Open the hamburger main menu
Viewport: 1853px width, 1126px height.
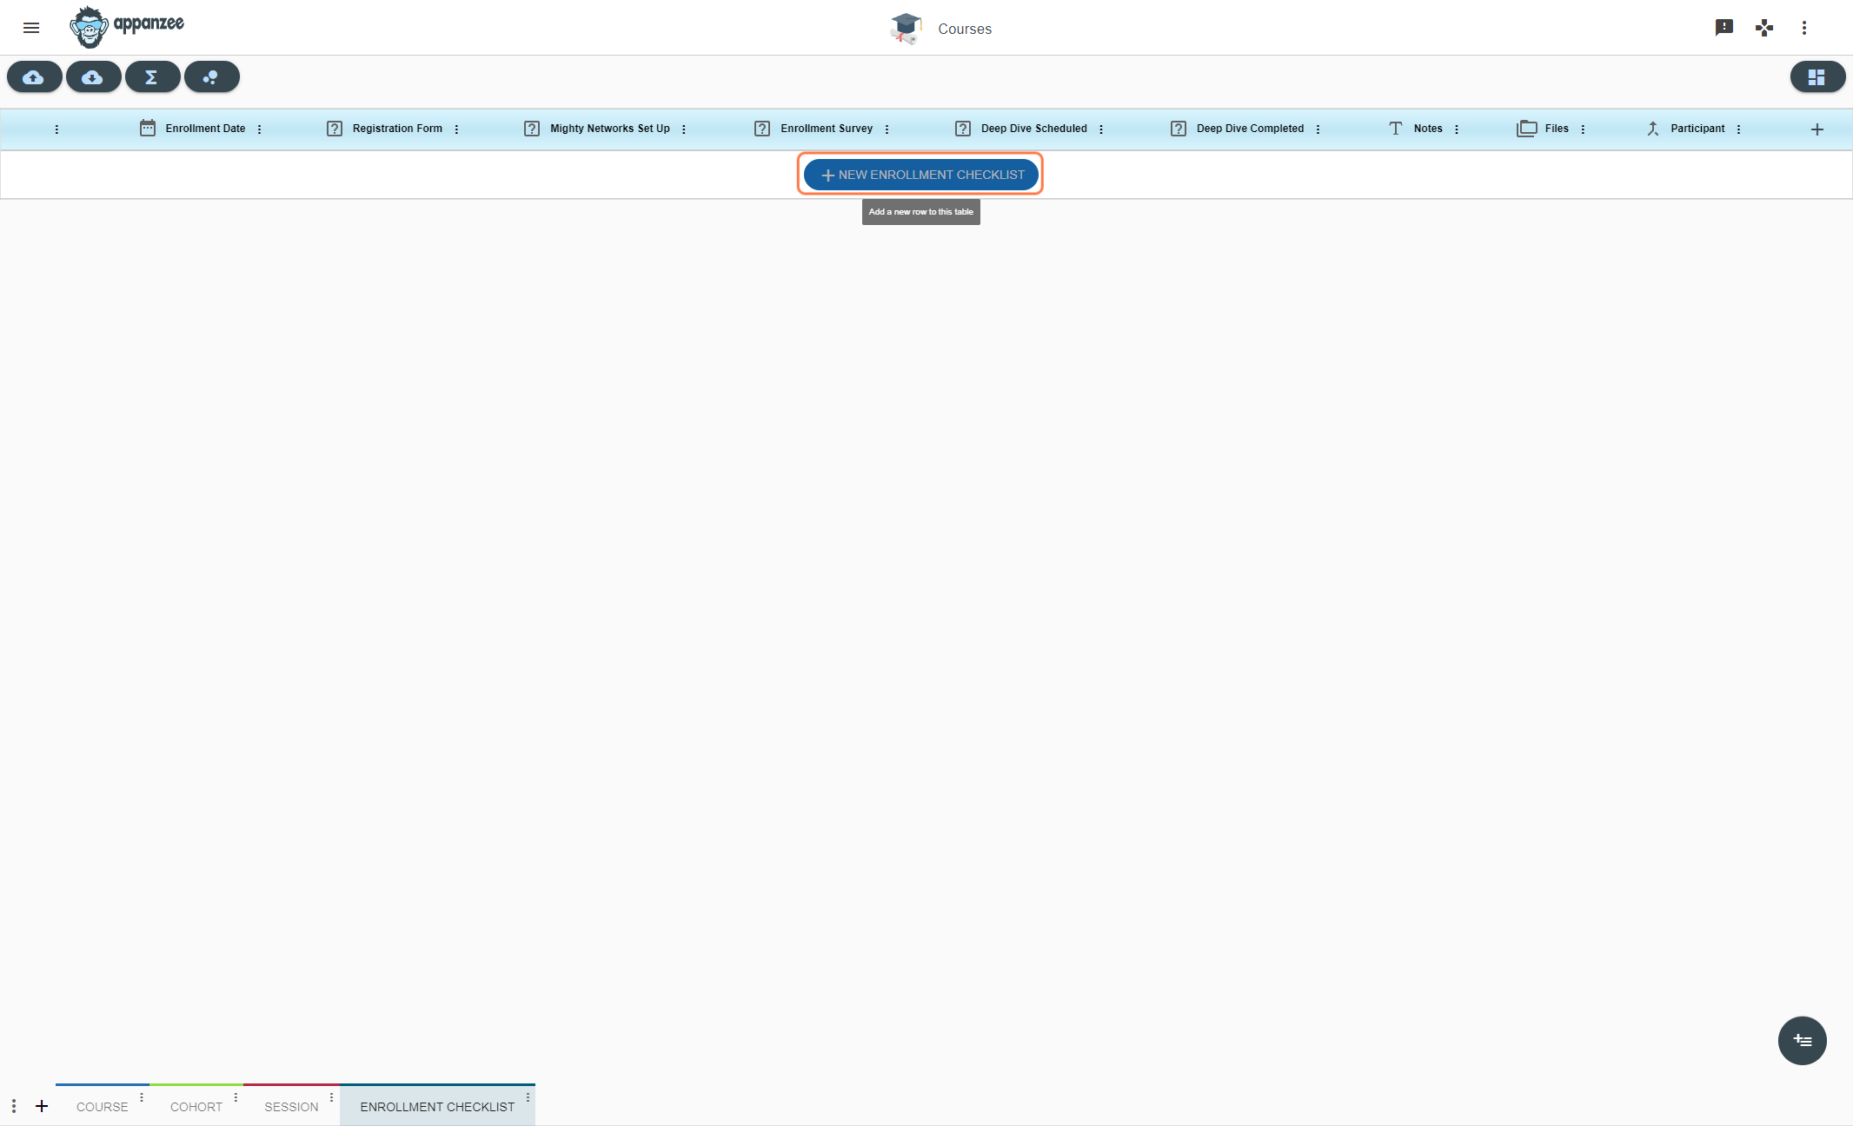pyautogui.click(x=31, y=28)
